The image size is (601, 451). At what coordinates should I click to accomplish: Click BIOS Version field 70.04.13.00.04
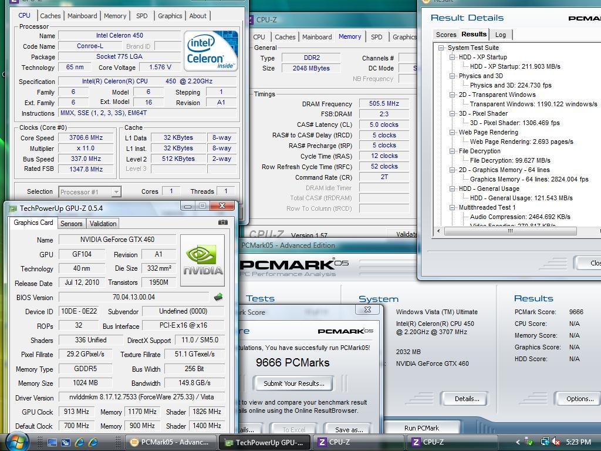coord(133,297)
